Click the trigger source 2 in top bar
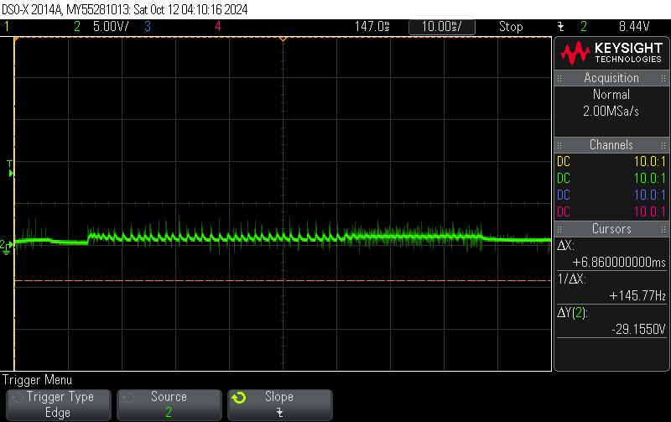Screen dimensions: 671x422 (x=584, y=27)
